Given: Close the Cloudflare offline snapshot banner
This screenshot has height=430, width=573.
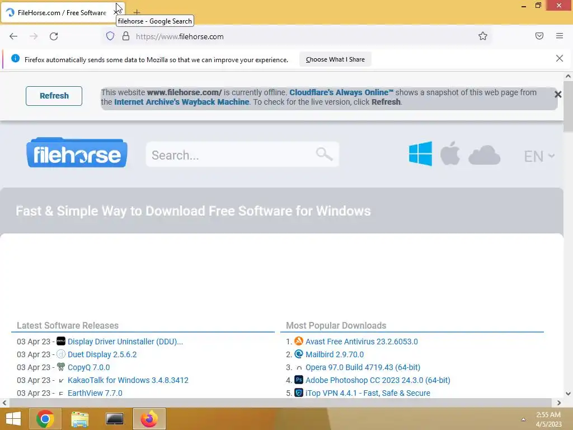Looking at the screenshot, I should pyautogui.click(x=558, y=94).
